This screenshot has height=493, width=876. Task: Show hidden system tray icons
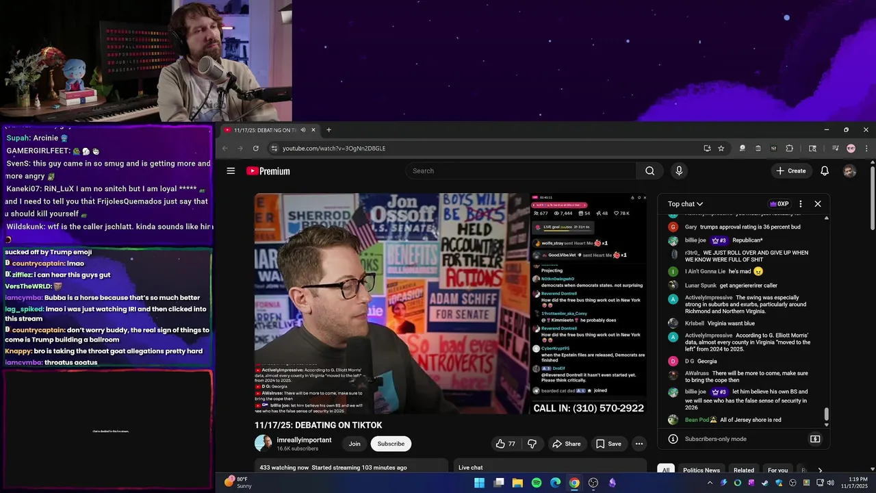point(710,483)
